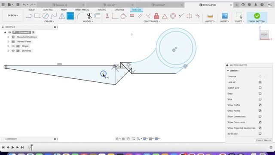Viewport: 275px width, 155px height.
Task: Select the Trim scissors tool
Action: [x=89, y=16]
